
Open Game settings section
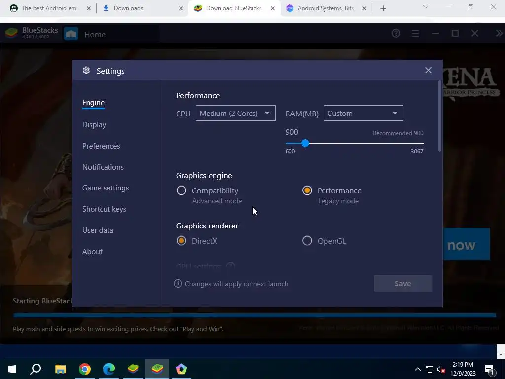click(x=106, y=188)
